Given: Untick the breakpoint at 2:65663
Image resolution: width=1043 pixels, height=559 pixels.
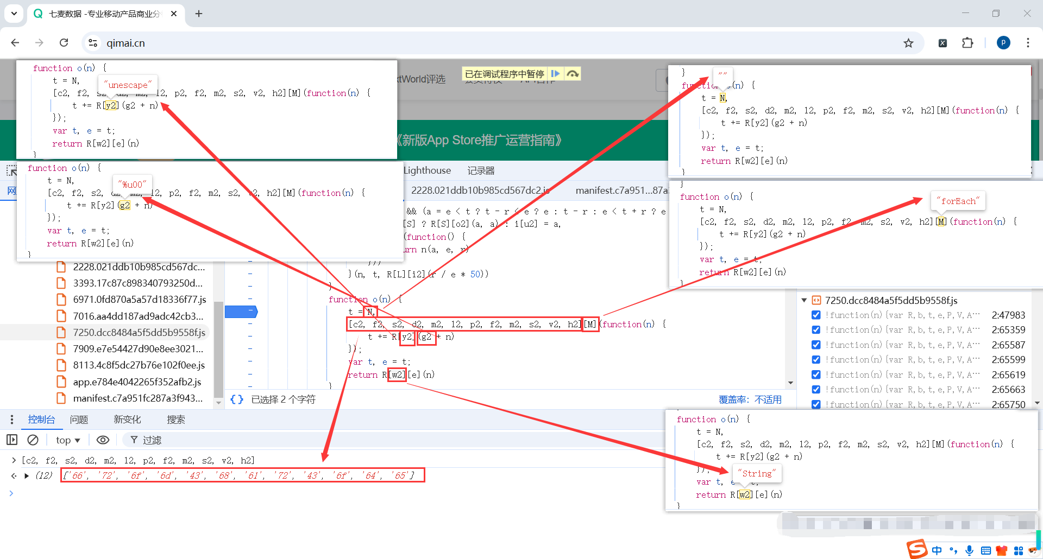Looking at the screenshot, I should [x=816, y=389].
